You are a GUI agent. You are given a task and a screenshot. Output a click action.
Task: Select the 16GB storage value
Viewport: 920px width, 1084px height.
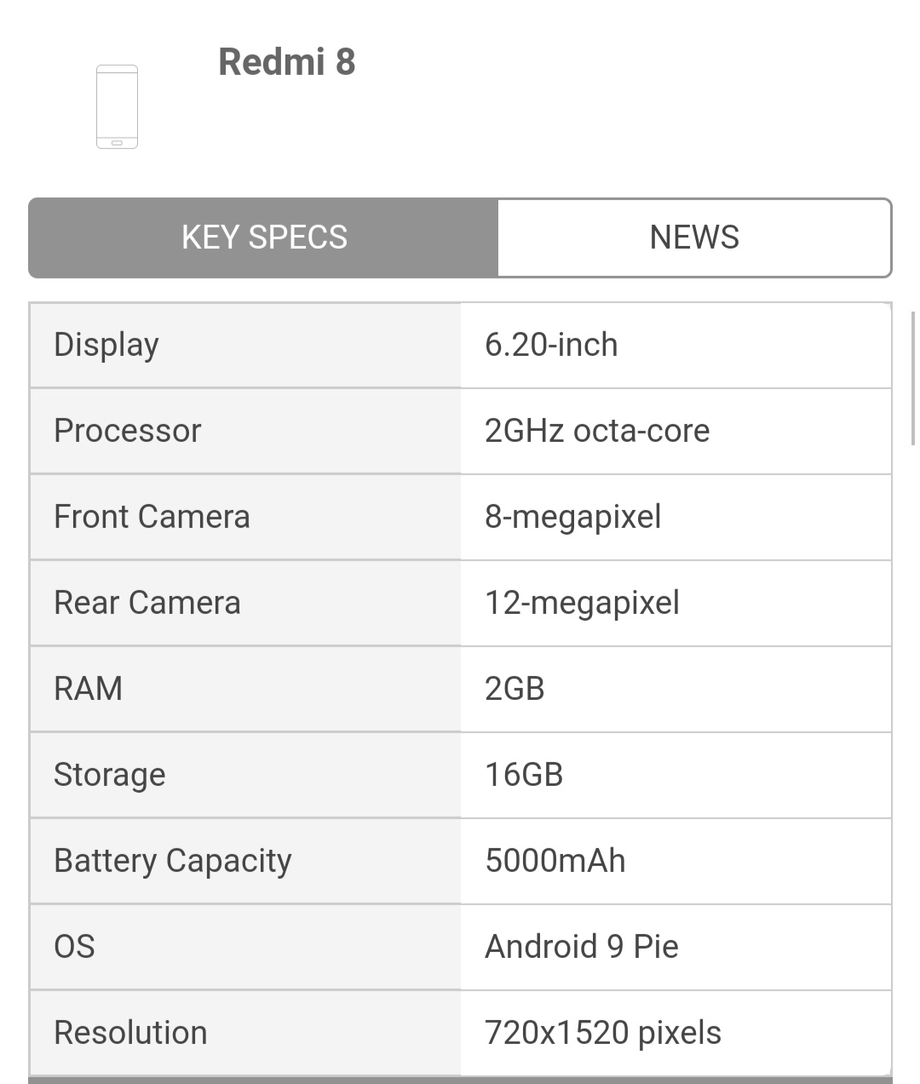click(524, 775)
